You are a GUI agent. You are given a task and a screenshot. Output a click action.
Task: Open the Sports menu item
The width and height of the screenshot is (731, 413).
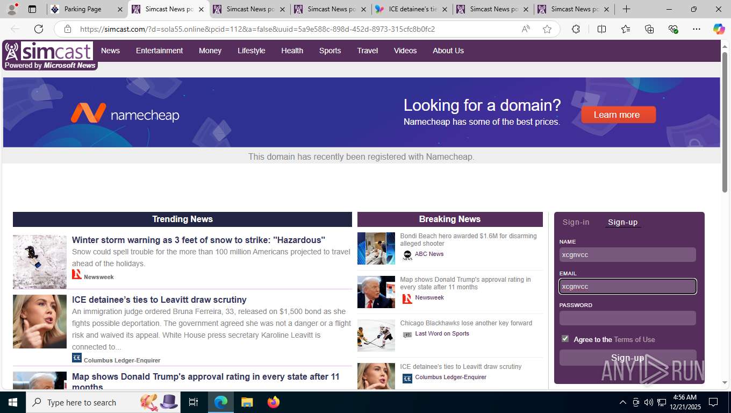(330, 51)
